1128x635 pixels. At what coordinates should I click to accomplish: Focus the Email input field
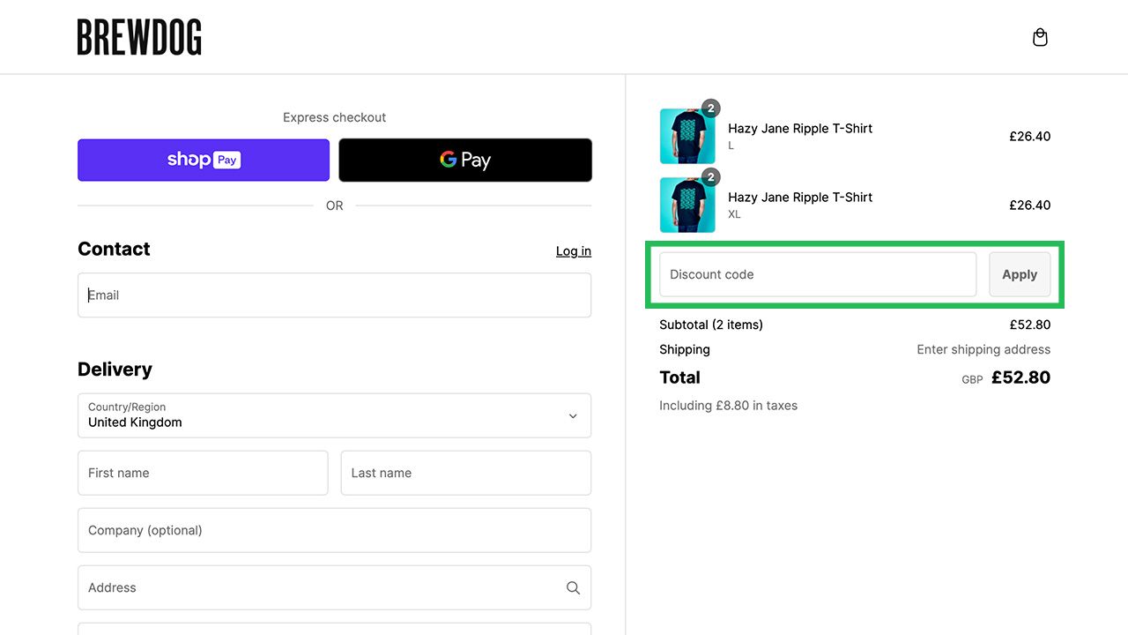point(334,295)
